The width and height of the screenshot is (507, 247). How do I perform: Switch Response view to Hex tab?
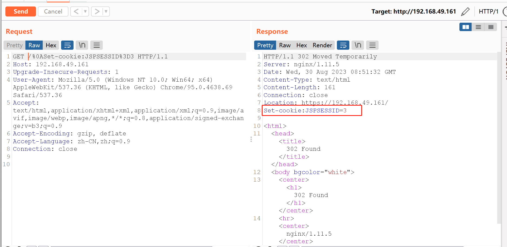(x=301, y=45)
